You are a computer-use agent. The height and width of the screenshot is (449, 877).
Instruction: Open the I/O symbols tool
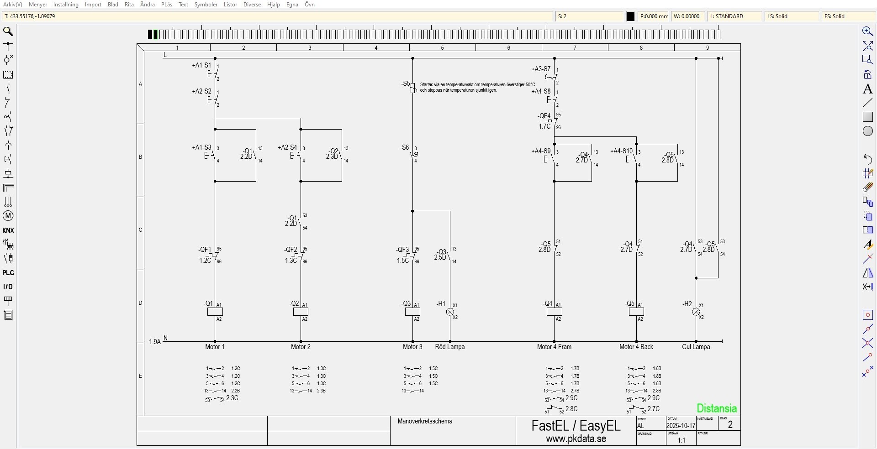[8, 287]
